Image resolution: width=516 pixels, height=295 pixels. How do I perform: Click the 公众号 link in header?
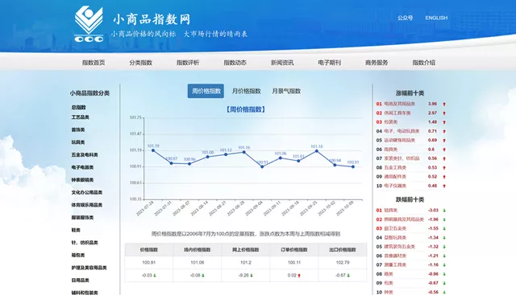point(405,18)
